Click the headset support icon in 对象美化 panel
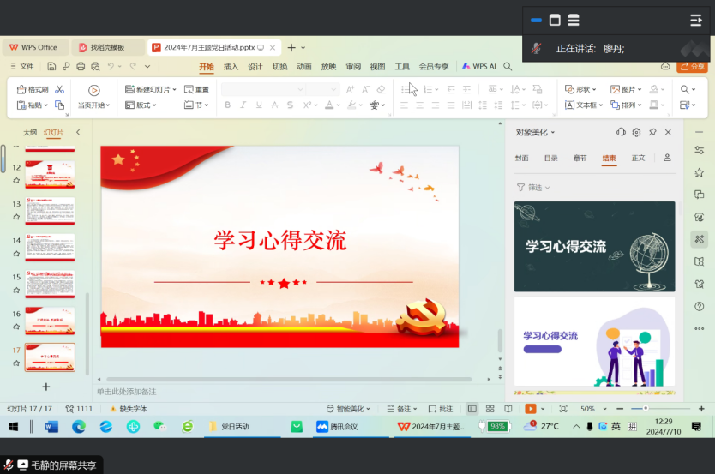715x474 pixels. (x=621, y=132)
